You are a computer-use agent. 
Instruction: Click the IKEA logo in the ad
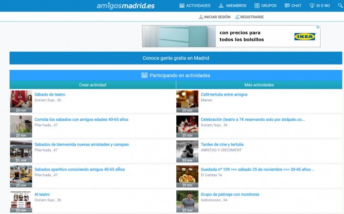[x=305, y=37]
